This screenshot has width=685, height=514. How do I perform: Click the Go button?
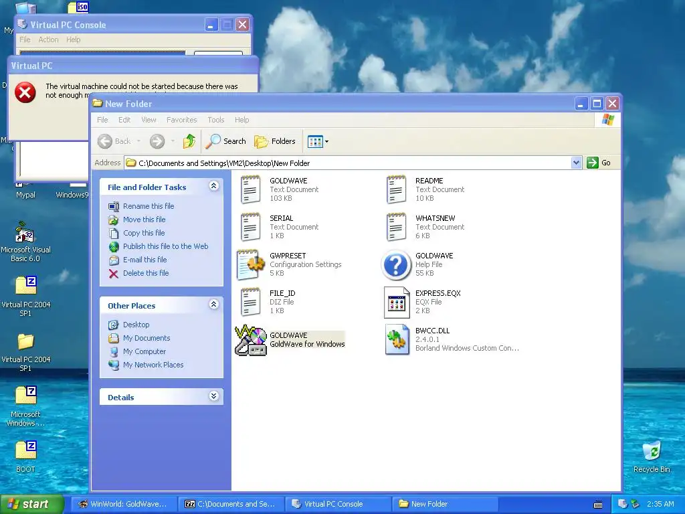click(x=599, y=163)
